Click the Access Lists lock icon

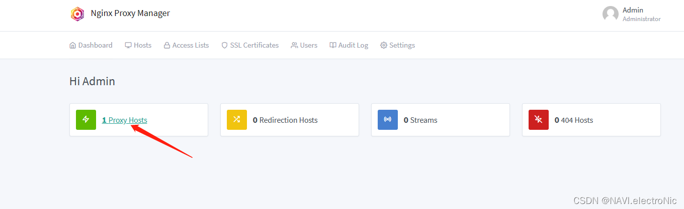167,45
